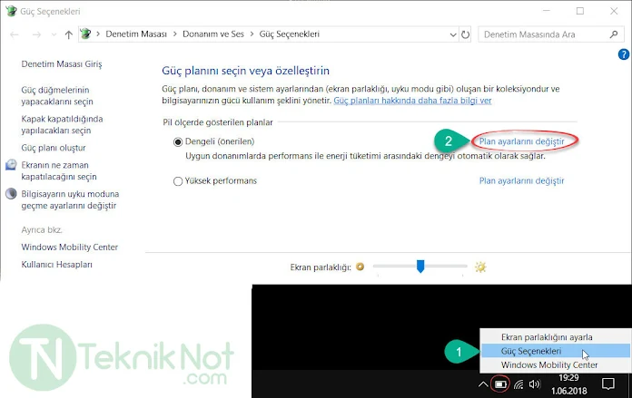
Task: Click the forward navigation arrow
Action: click(36, 34)
